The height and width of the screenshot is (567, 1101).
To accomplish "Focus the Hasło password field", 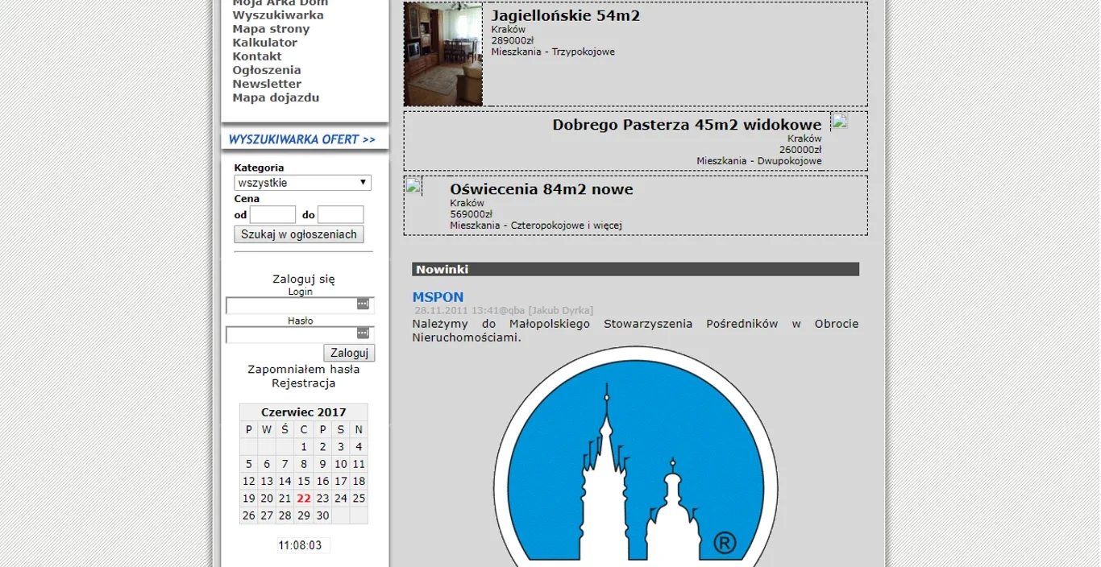I will pyautogui.click(x=298, y=334).
